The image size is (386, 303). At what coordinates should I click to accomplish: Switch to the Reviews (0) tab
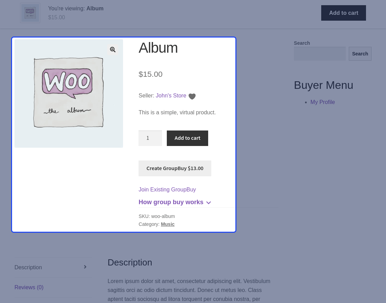pos(29,287)
